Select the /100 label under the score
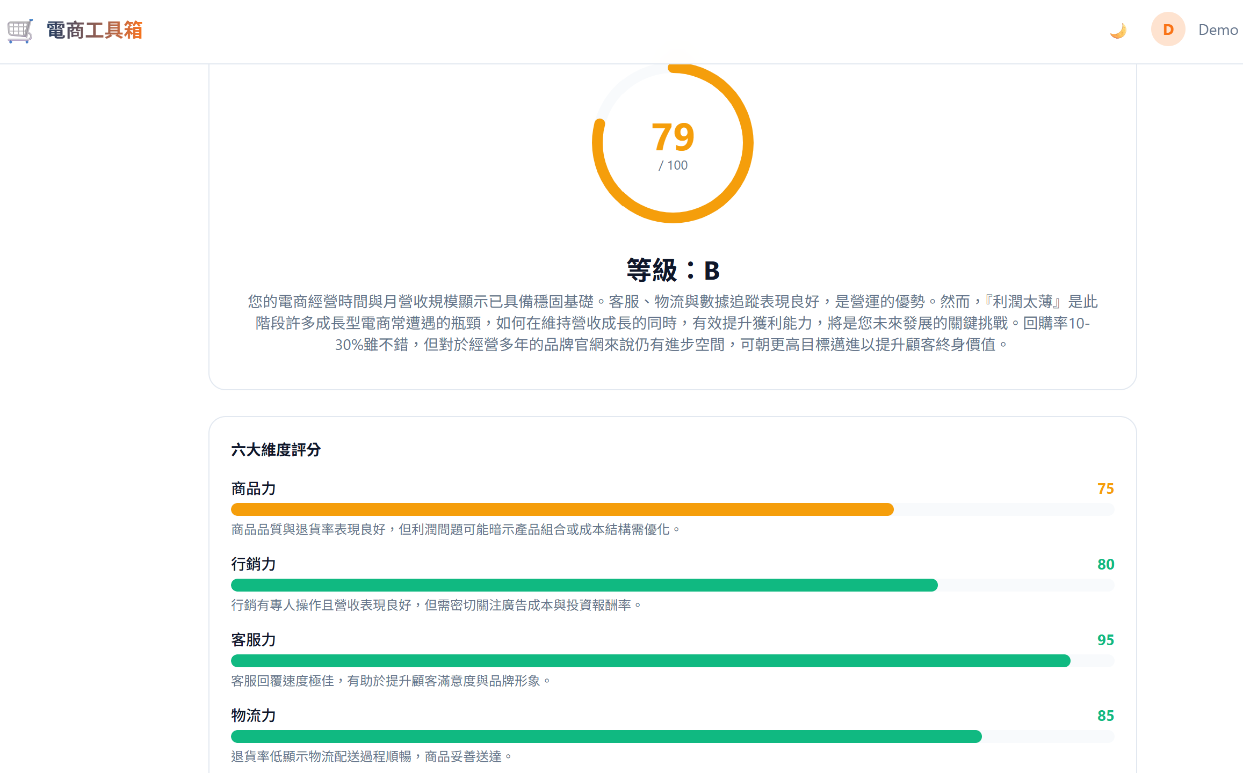 673,165
